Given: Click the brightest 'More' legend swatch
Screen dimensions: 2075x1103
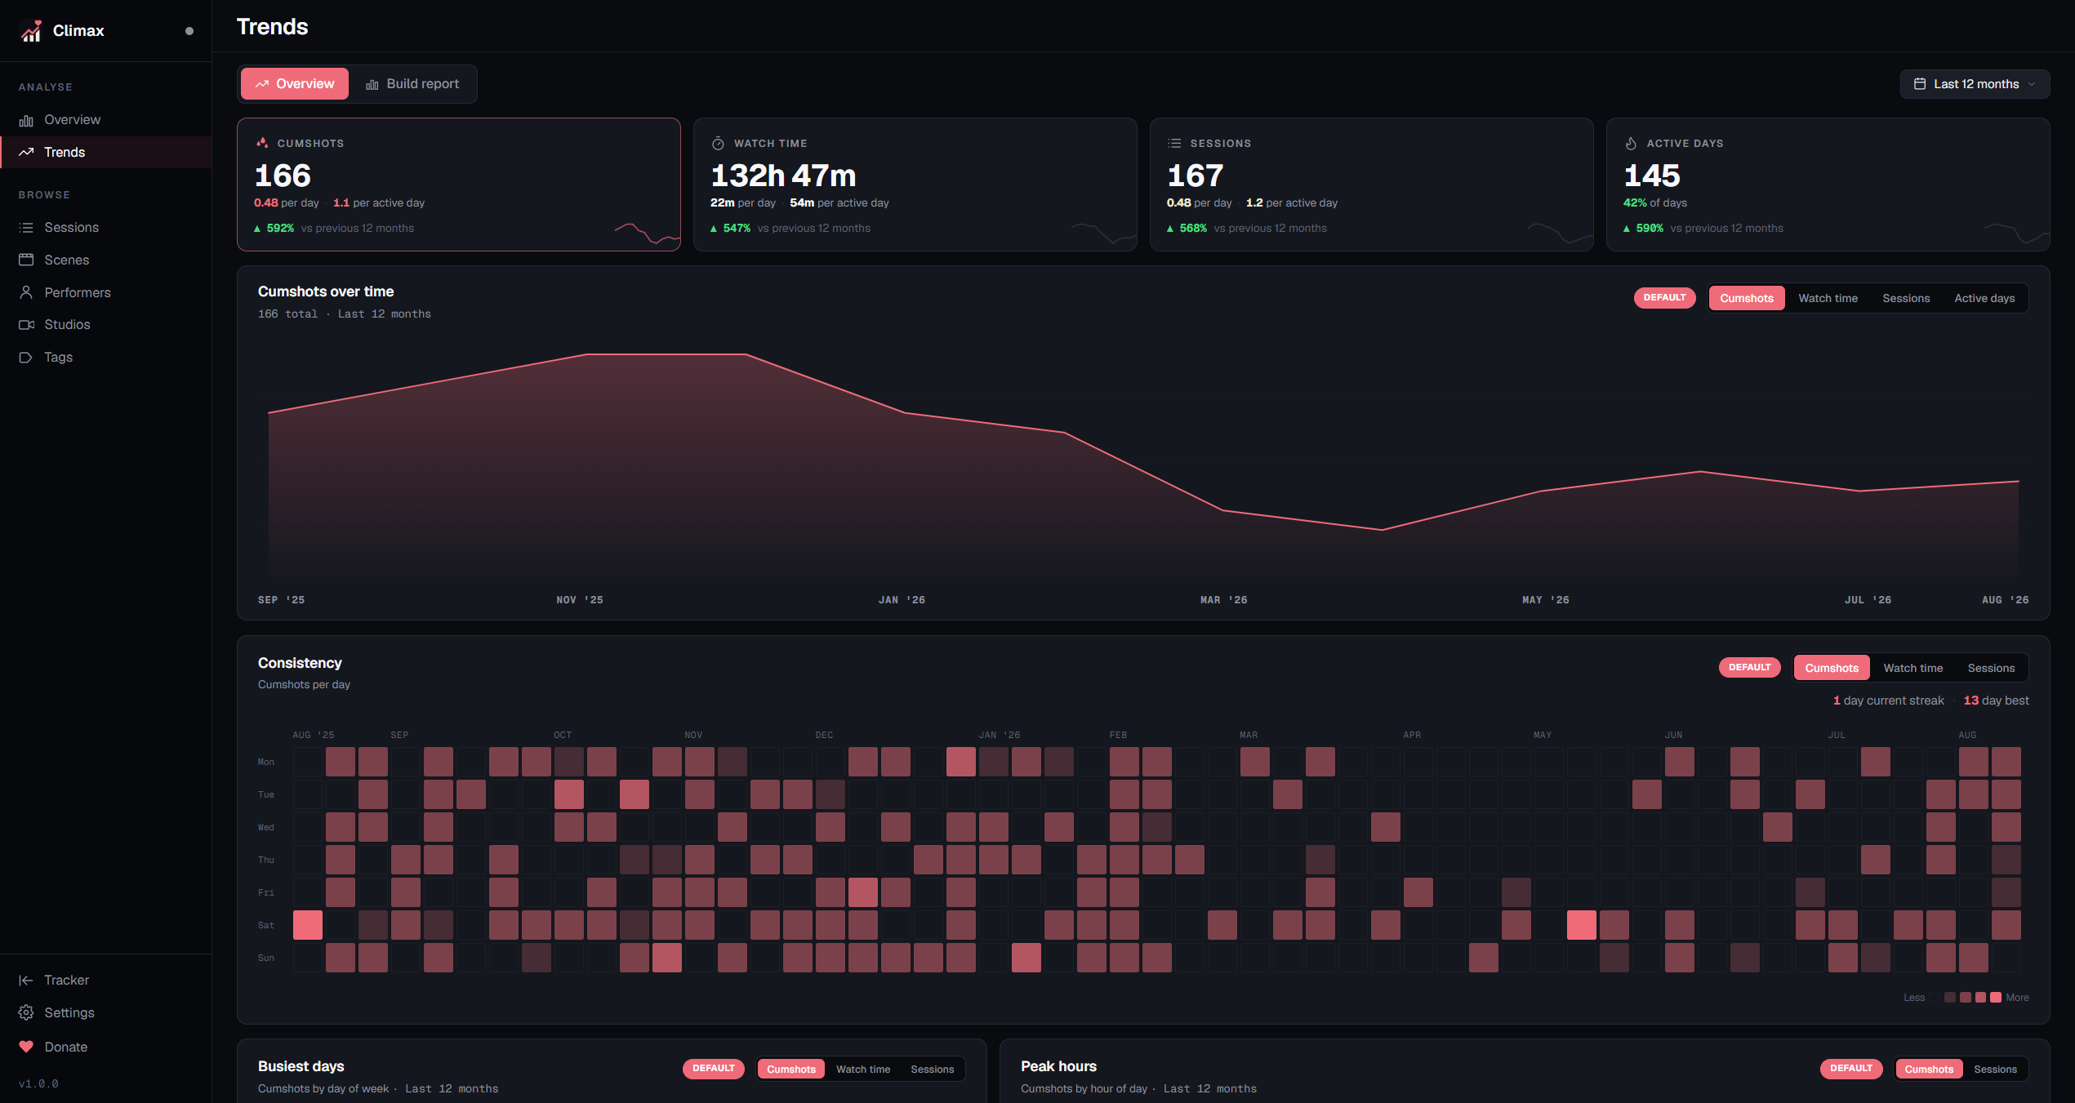Looking at the screenshot, I should point(1995,998).
